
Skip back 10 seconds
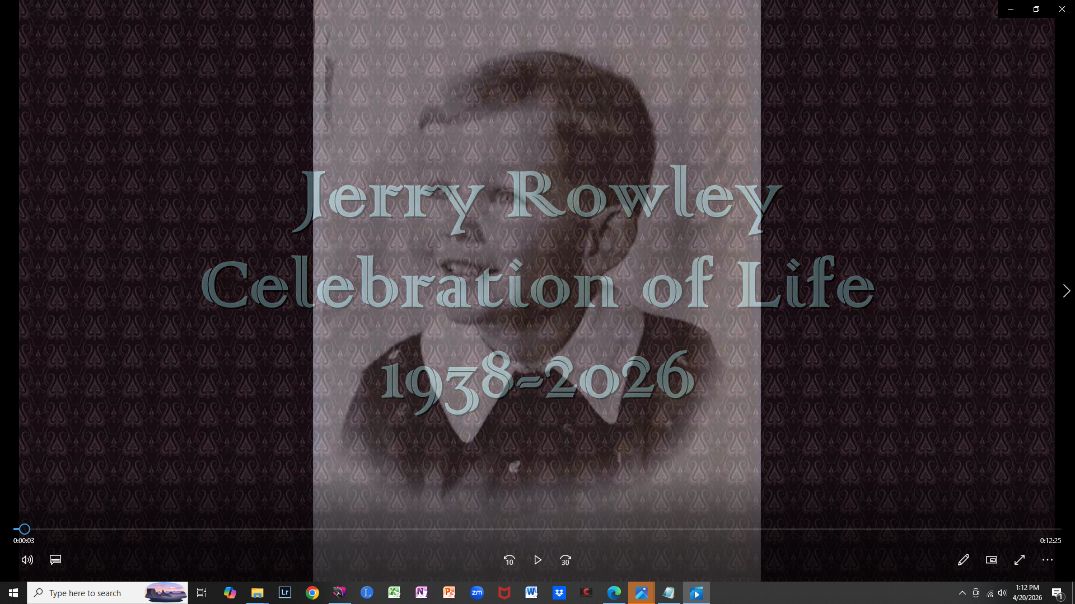(509, 560)
